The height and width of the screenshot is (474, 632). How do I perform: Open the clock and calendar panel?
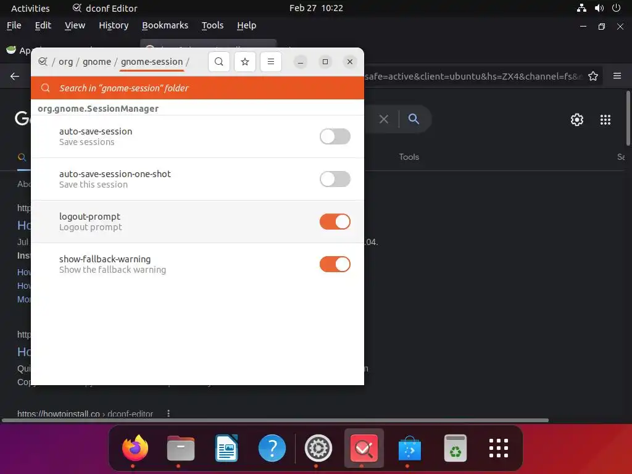tap(316, 8)
